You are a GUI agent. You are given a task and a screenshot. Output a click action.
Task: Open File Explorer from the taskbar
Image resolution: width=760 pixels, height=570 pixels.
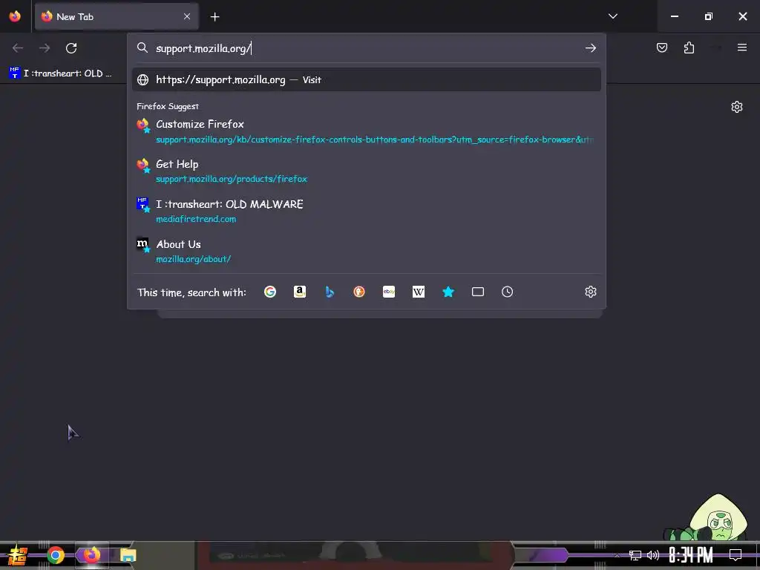128,555
